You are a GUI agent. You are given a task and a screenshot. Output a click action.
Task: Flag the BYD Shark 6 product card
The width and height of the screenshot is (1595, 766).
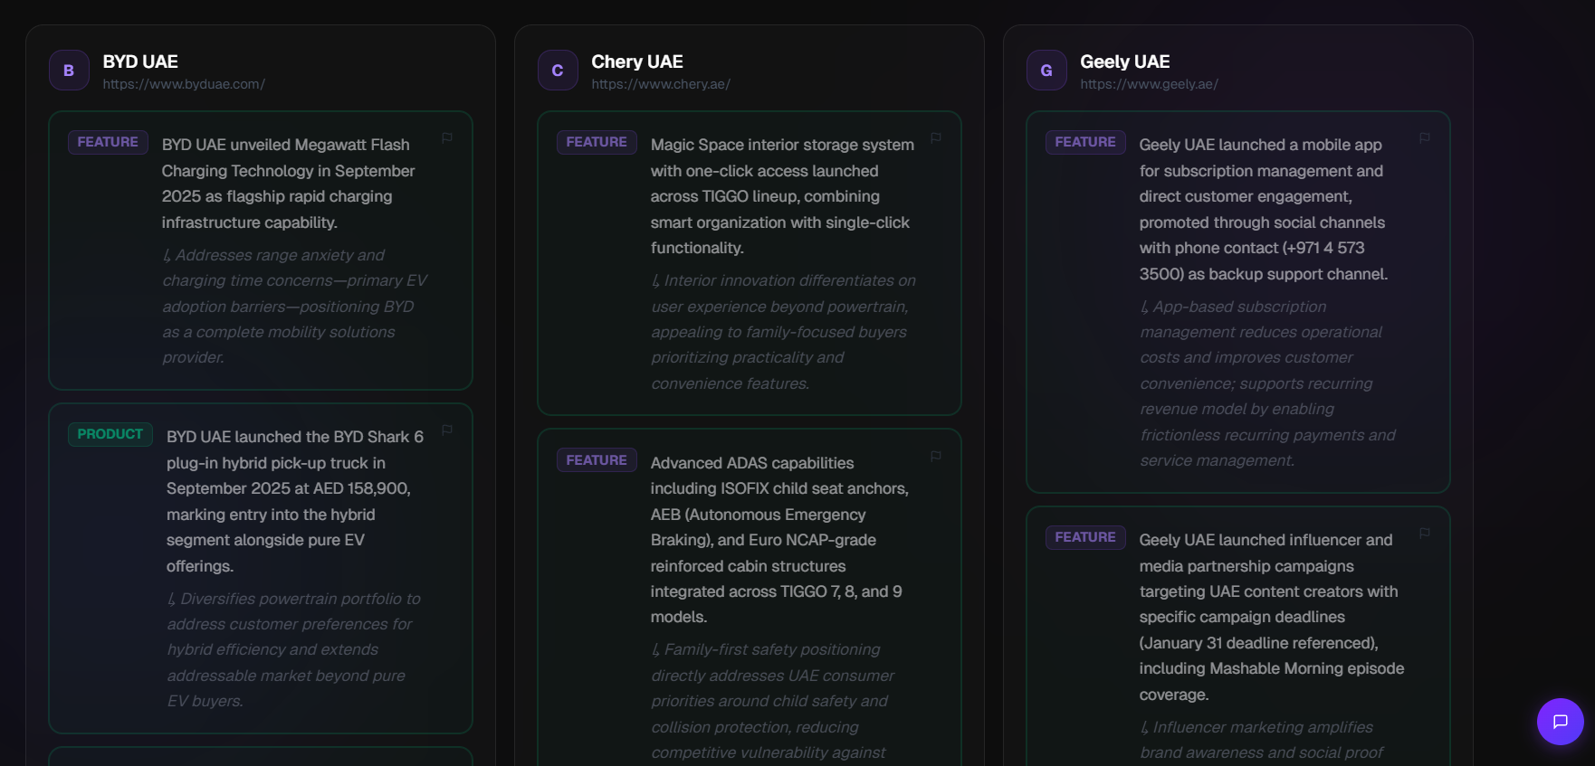[x=447, y=430]
